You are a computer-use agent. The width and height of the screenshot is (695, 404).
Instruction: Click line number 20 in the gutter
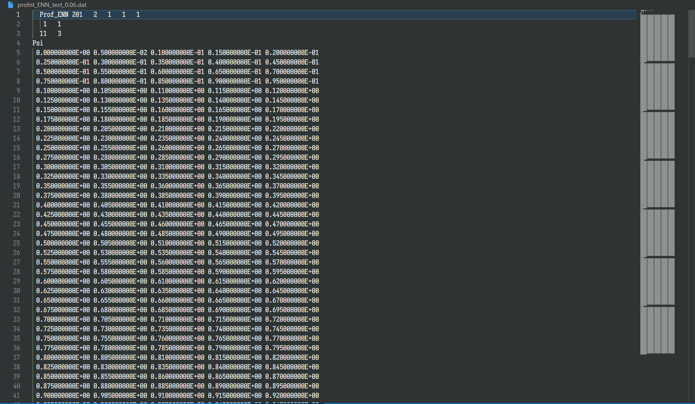[x=16, y=196]
